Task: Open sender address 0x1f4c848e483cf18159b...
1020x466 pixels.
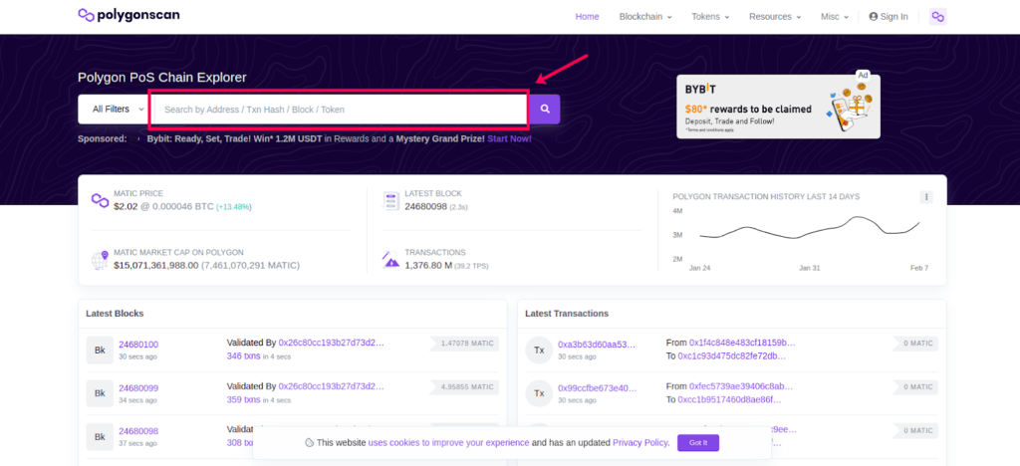Action: click(742, 343)
